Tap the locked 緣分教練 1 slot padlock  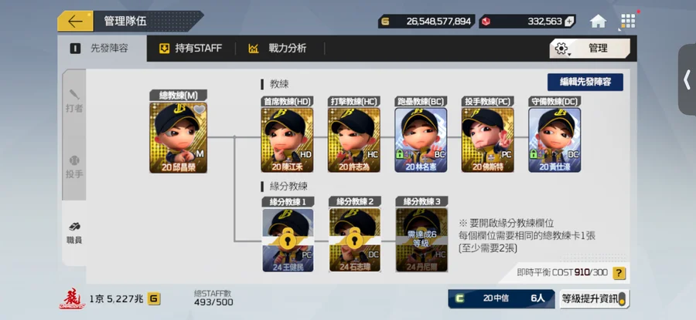[288, 239]
